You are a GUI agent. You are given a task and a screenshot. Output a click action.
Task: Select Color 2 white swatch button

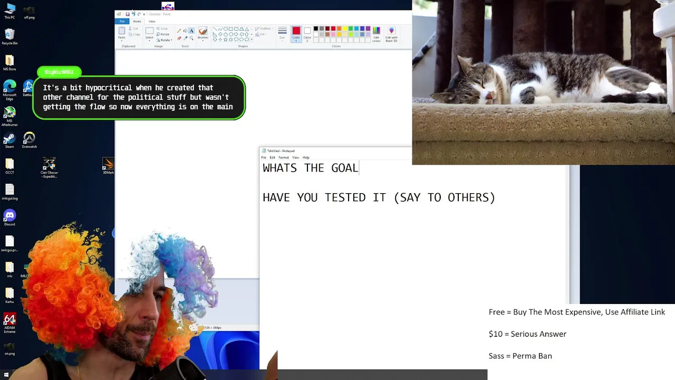click(307, 34)
